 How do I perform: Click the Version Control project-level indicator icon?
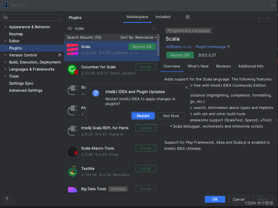tap(60, 55)
